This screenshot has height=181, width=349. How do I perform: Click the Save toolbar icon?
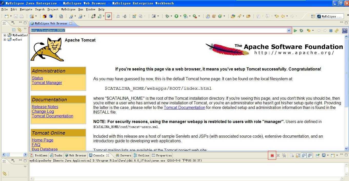point(16,16)
